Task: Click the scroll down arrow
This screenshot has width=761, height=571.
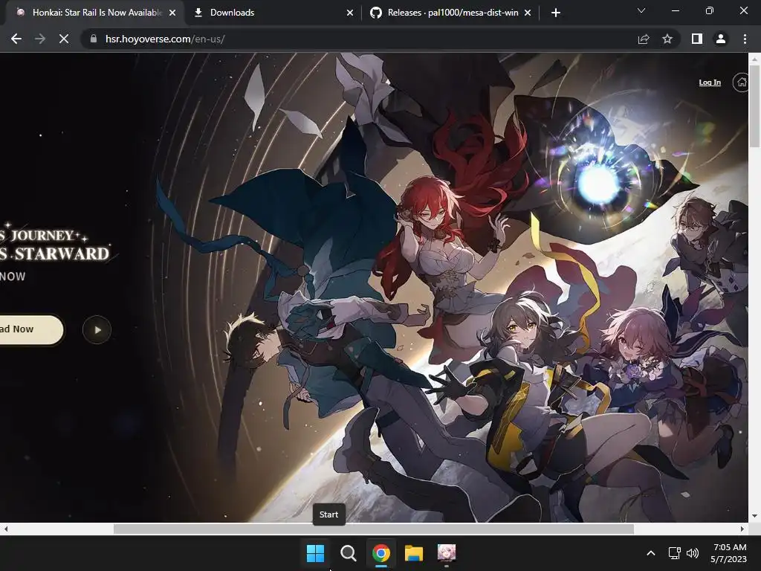Action: [x=754, y=516]
